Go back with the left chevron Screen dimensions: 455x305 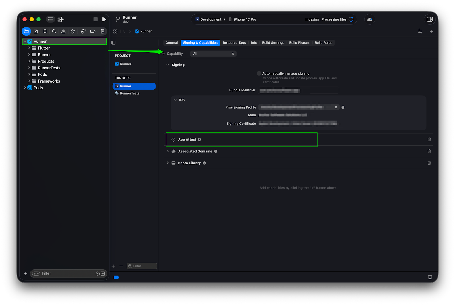tap(124, 31)
